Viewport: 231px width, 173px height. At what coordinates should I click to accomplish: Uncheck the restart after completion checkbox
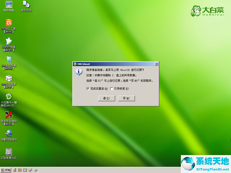click(x=88, y=89)
